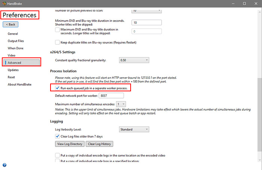Open Maximum number of simultaneous encodes dropdown
Screen dimensions: 262x170
point(121,104)
